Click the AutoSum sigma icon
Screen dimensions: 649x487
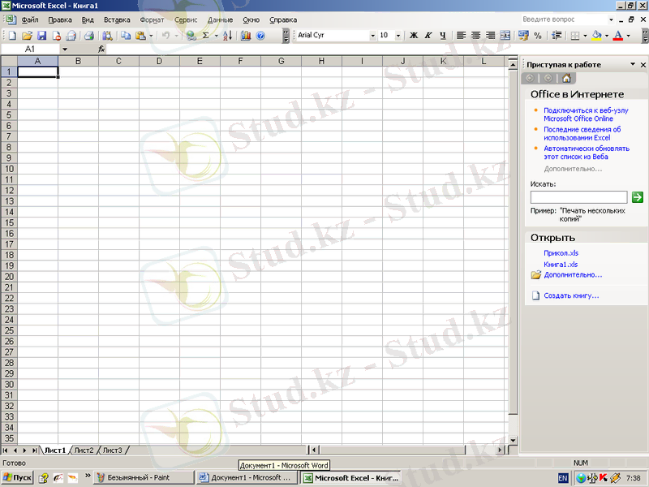pyautogui.click(x=205, y=36)
